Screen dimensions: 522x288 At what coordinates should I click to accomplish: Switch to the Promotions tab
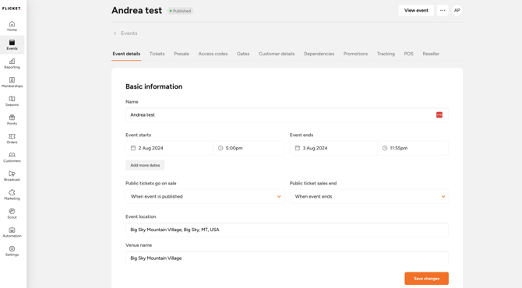[355, 54]
